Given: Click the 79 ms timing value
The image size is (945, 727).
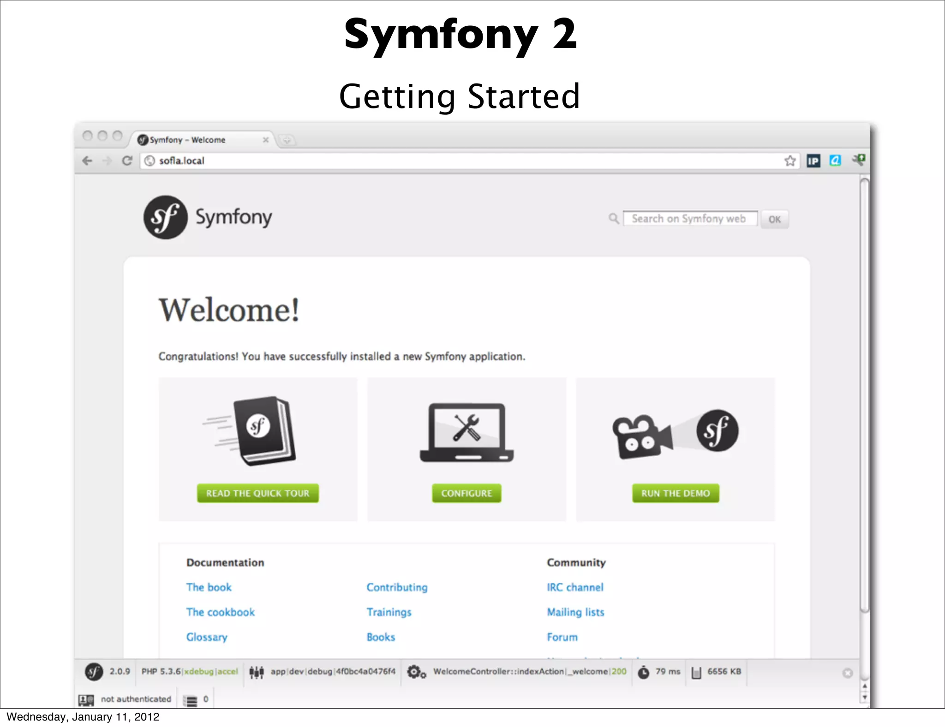Looking at the screenshot, I should [x=668, y=672].
